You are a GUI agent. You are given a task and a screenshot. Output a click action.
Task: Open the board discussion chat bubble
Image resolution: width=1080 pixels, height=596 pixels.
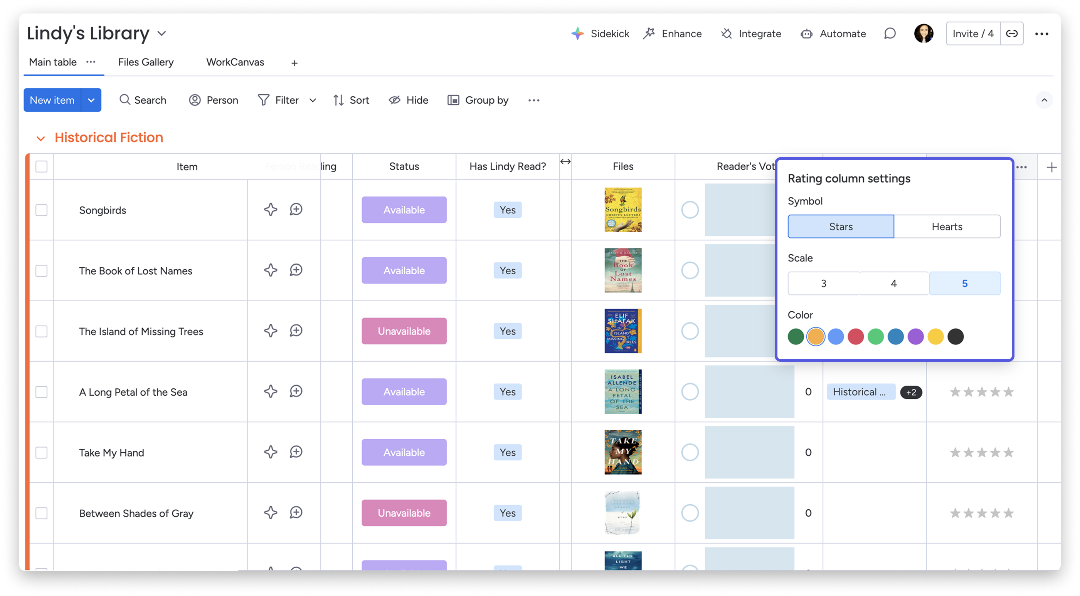890,34
